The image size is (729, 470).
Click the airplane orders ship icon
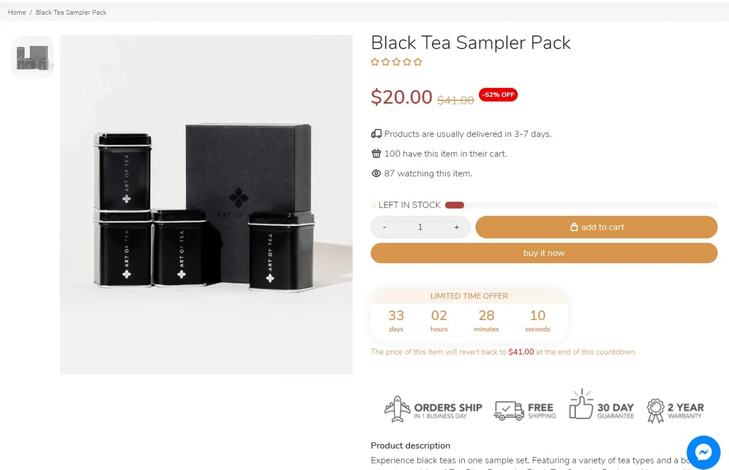(x=397, y=410)
